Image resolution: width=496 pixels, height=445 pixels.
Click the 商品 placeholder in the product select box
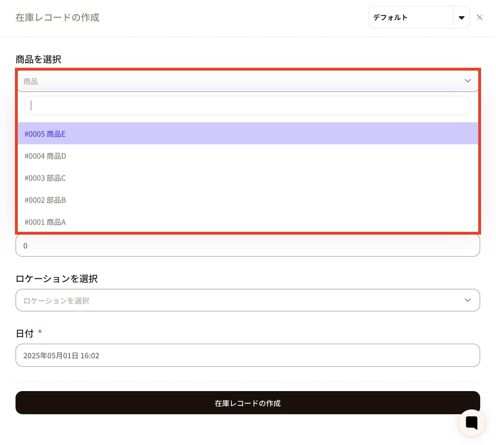[31, 82]
